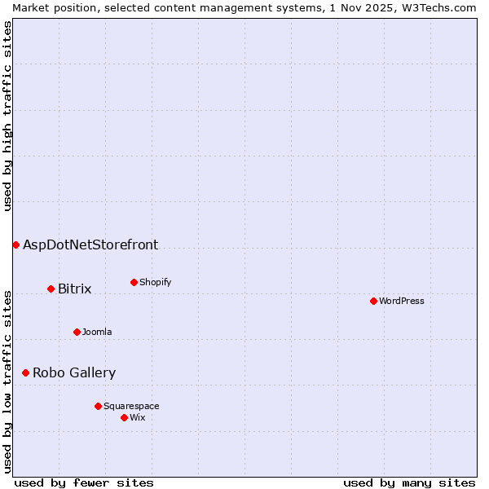Click the Squarespace text label

[x=131, y=406]
